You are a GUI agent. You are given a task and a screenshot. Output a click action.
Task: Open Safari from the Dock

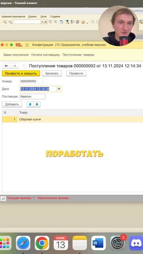click(23, 243)
